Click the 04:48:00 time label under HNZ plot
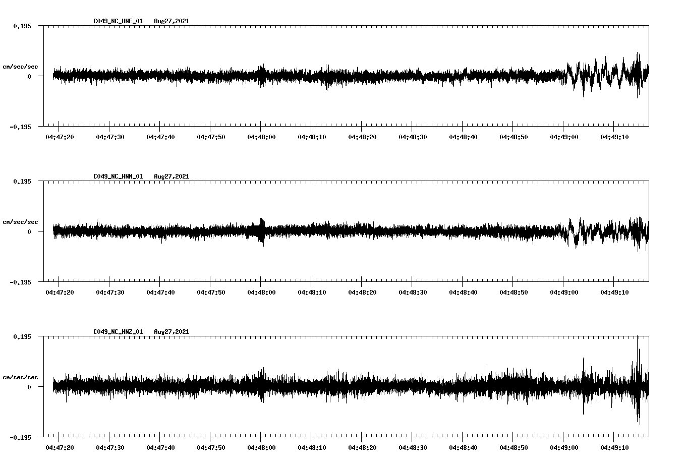Screen dimensions: 685x466 pyautogui.click(x=261, y=447)
